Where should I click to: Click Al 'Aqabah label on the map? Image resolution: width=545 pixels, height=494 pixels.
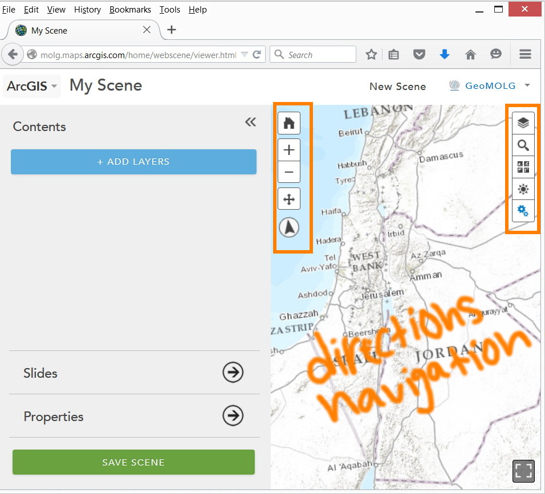(x=349, y=466)
